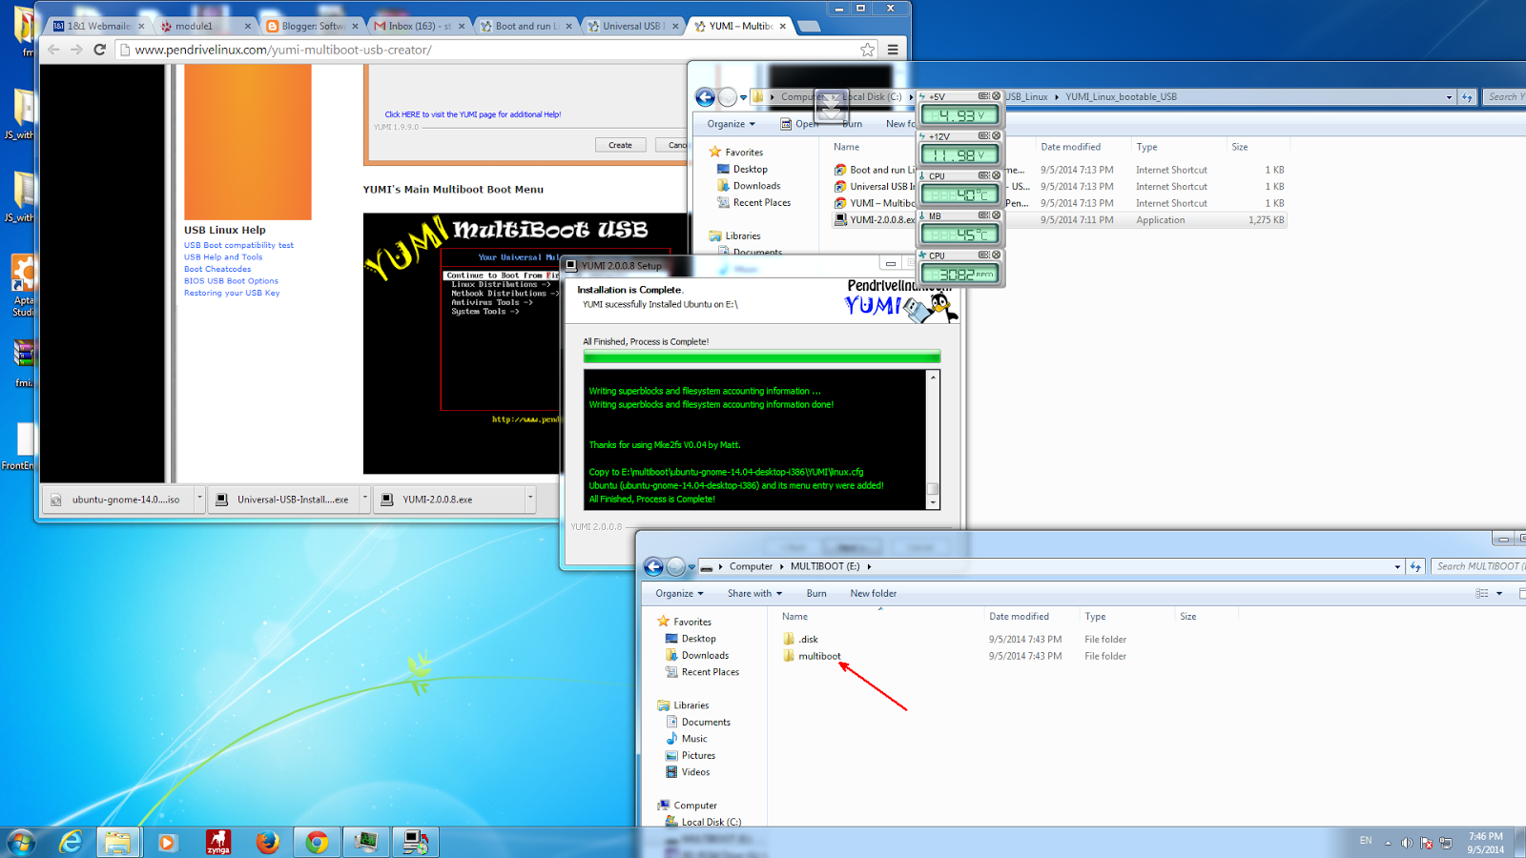Reload the pendrivelinux page in Chrome
Viewport: 1526px width, 858px height.
[x=99, y=50]
